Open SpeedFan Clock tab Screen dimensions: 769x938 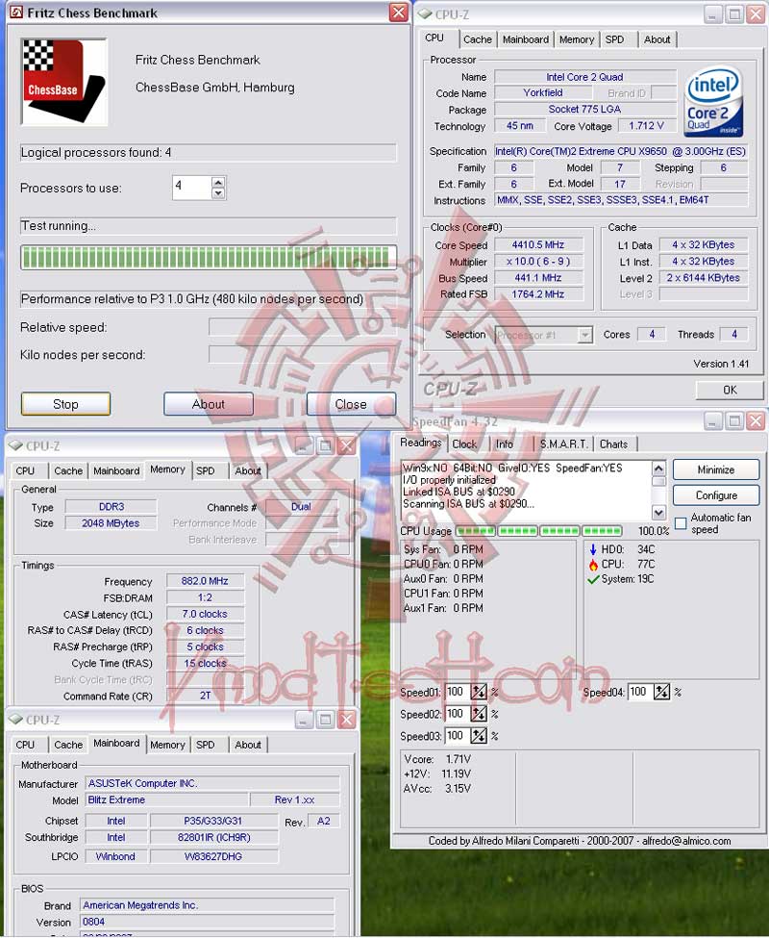pos(464,444)
